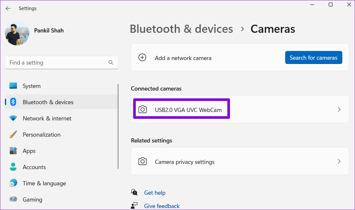Image resolution: width=355 pixels, height=210 pixels.
Task: Select Bluetooth & devices in sidebar
Action: click(x=61, y=102)
